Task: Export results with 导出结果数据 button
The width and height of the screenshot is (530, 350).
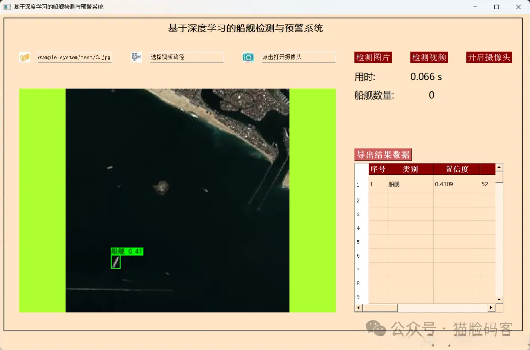Action: click(x=383, y=155)
